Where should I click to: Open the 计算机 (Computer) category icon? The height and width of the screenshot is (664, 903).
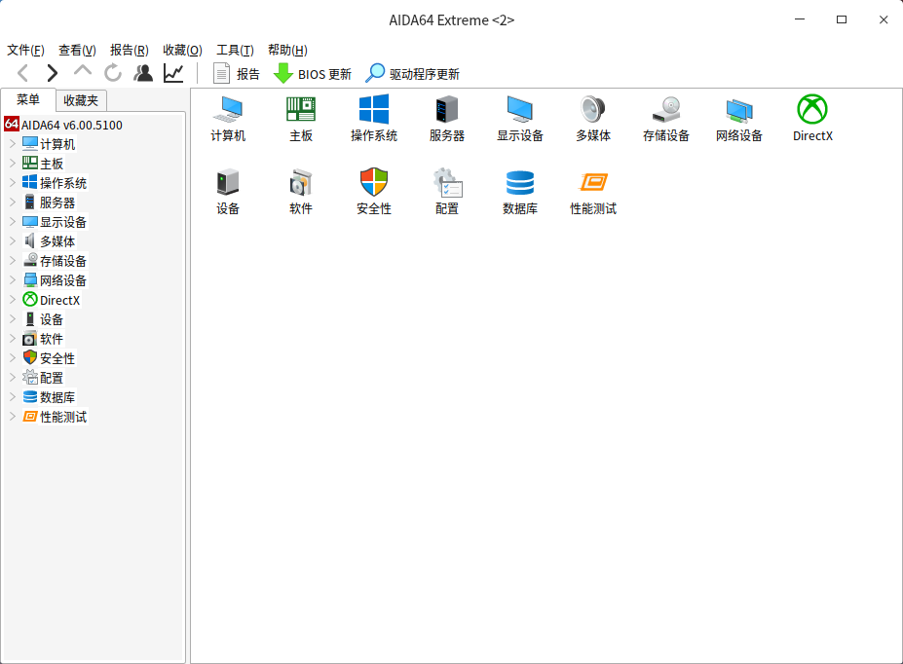(x=227, y=117)
